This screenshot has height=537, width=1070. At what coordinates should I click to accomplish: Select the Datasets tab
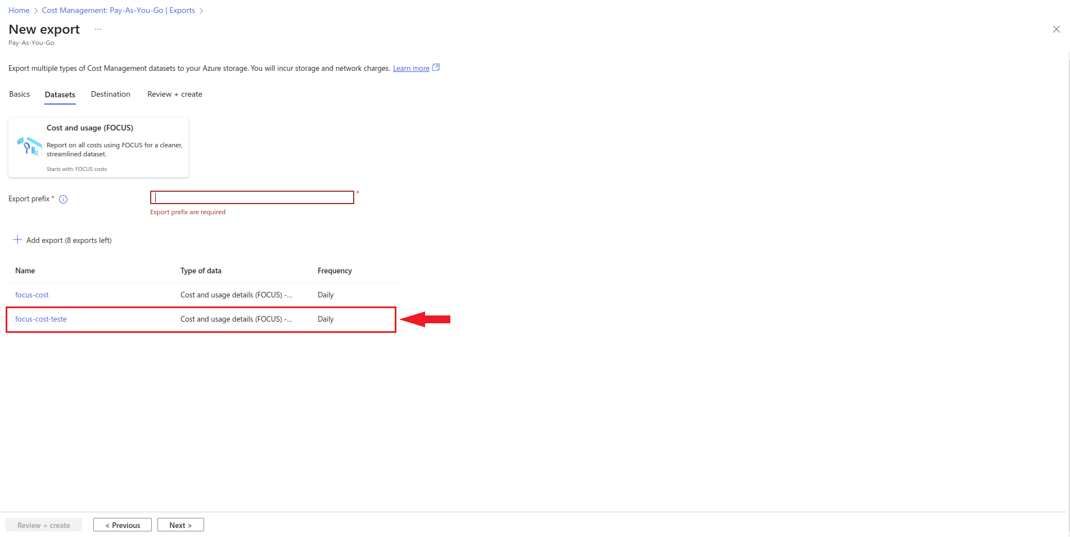[60, 94]
